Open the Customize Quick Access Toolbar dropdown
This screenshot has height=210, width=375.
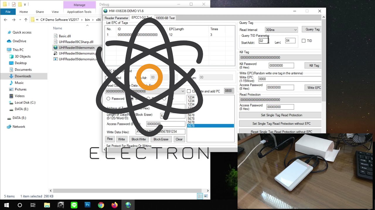click(x=25, y=4)
